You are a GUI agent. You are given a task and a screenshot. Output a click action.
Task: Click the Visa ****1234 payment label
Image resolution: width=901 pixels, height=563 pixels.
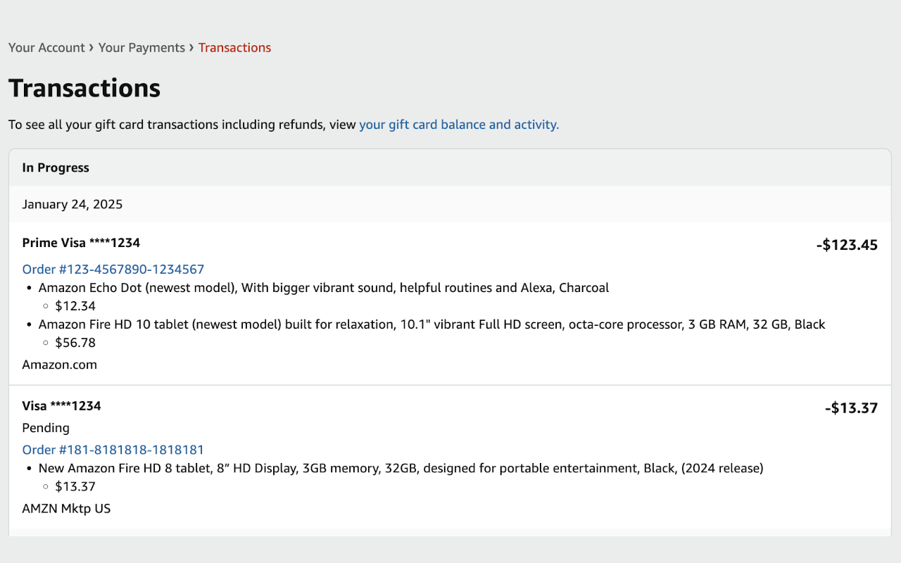pyautogui.click(x=62, y=406)
